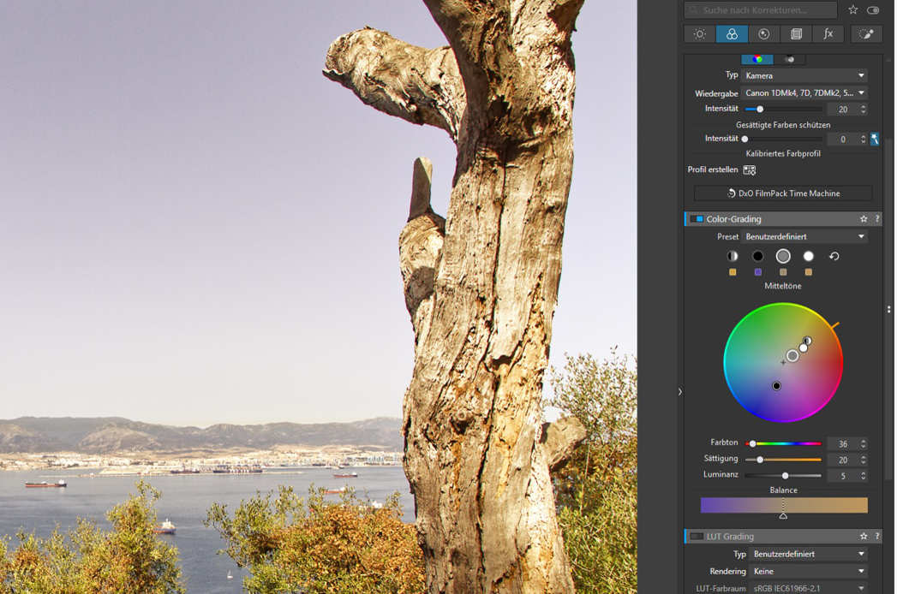Mark LUT Grading panel as favorite star
This screenshot has height=594, width=897.
tap(864, 537)
